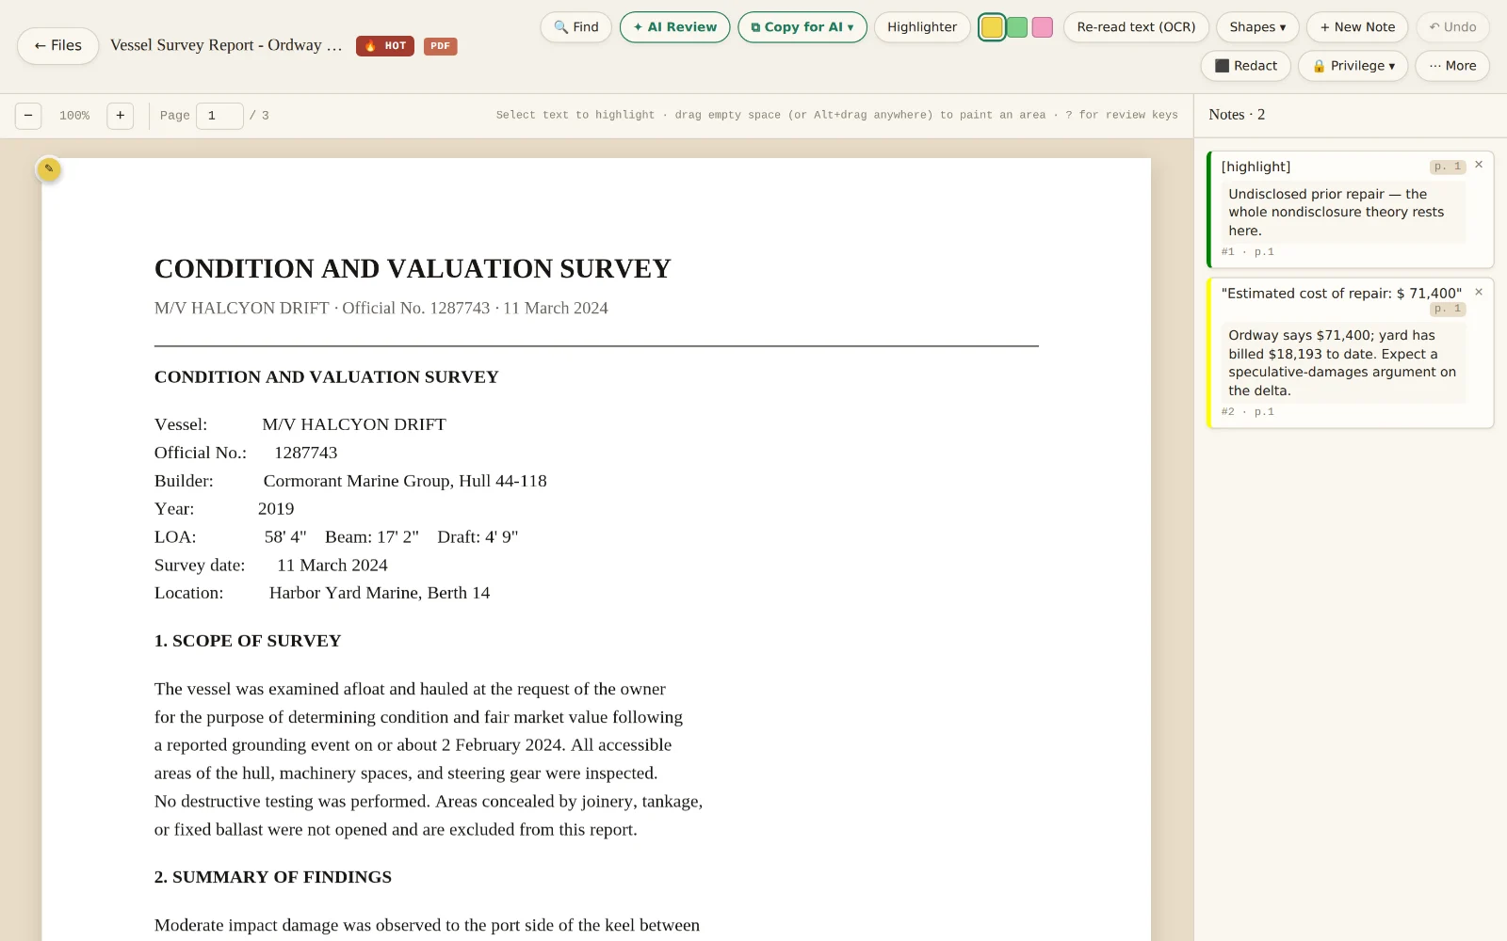Viewport: 1507px width, 941px height.
Task: Click the 100% zoom level
Action: (x=74, y=116)
